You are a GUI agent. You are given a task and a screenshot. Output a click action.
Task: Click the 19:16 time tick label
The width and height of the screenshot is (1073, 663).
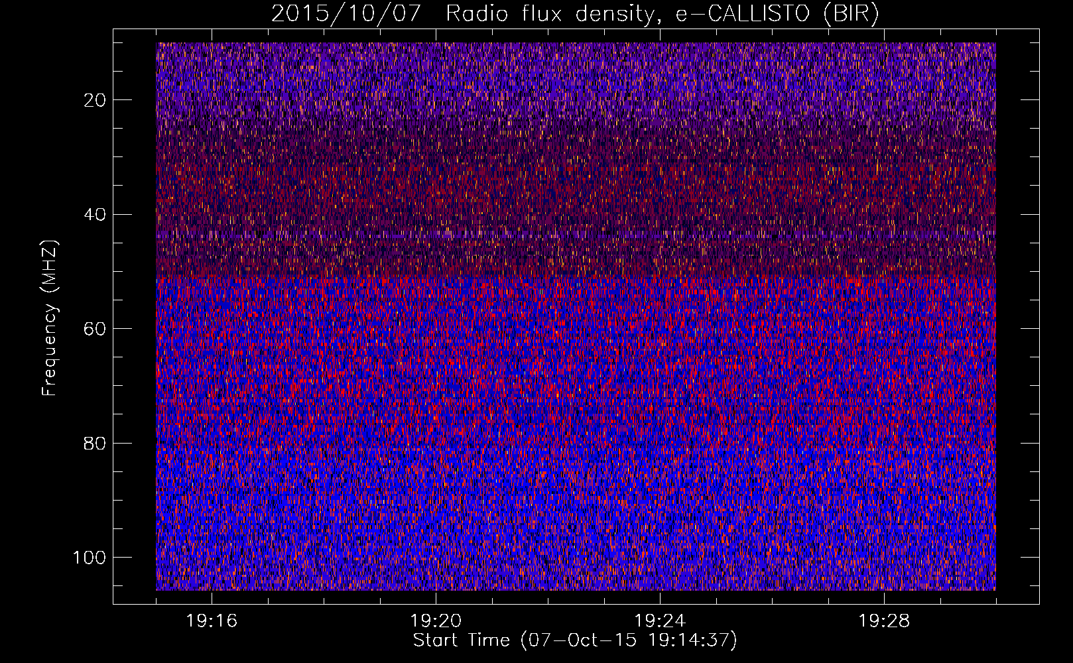[212, 621]
